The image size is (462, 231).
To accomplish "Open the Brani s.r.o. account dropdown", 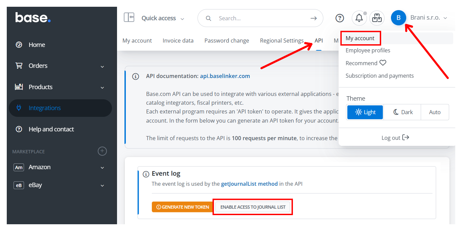I will (x=429, y=18).
